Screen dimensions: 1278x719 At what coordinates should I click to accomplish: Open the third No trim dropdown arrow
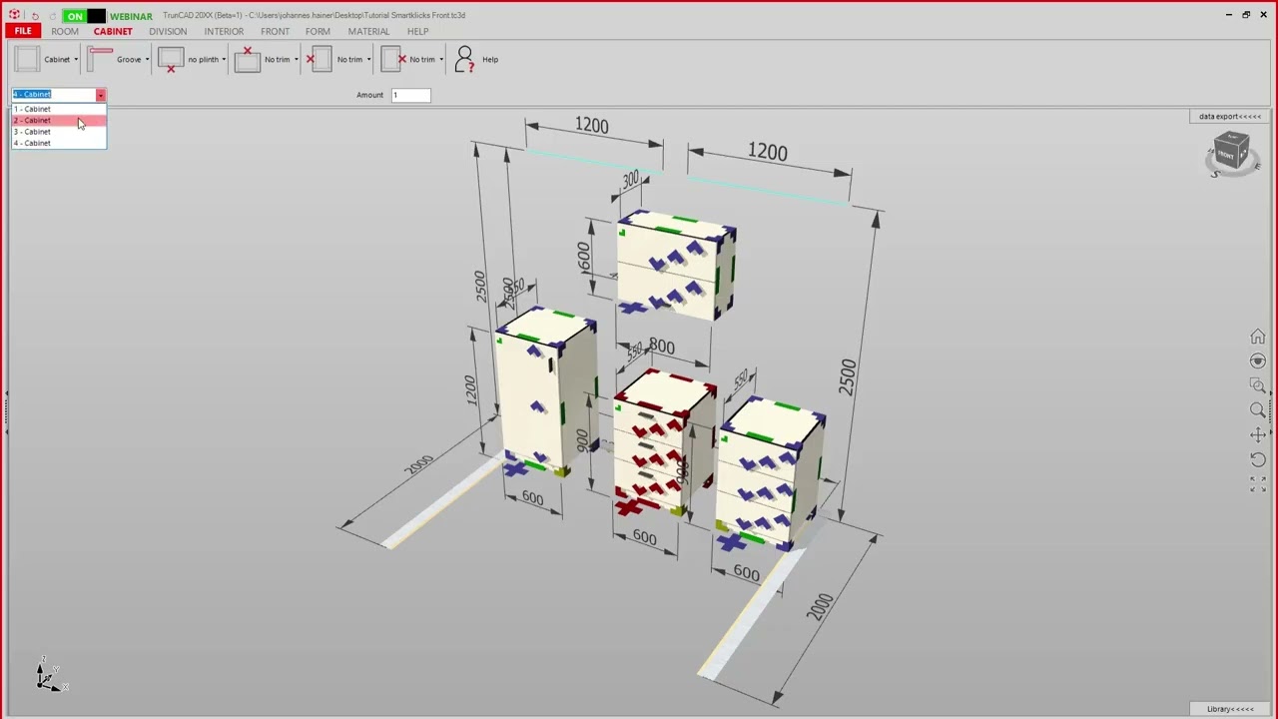coord(441,60)
